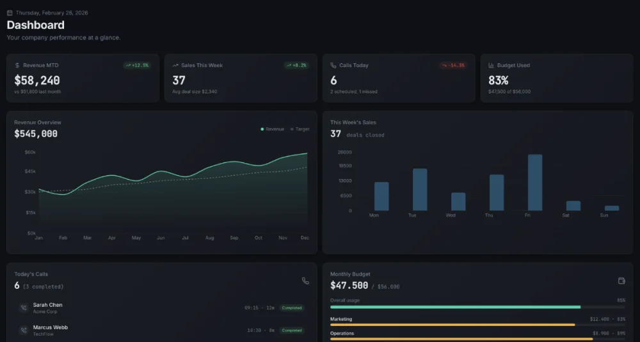640x342 pixels.
Task: Click the Completed badge for Sarah Chen
Action: [x=292, y=307]
